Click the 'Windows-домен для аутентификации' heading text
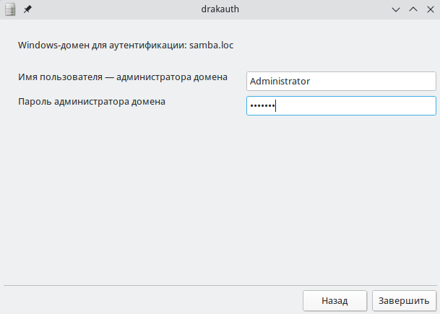 101,45
